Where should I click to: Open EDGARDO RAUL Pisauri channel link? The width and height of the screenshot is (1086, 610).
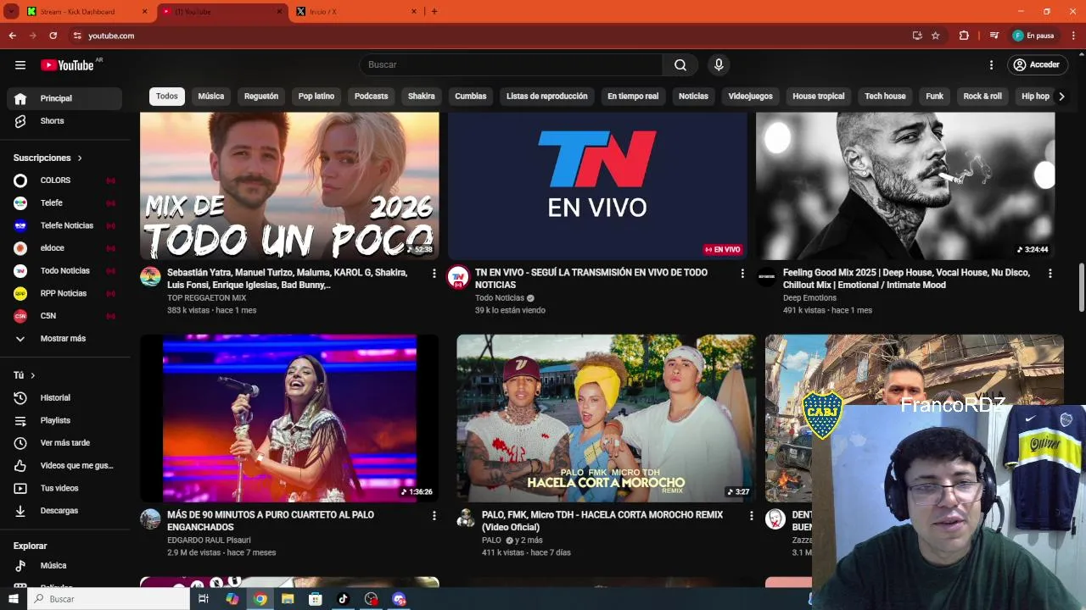pos(209,541)
